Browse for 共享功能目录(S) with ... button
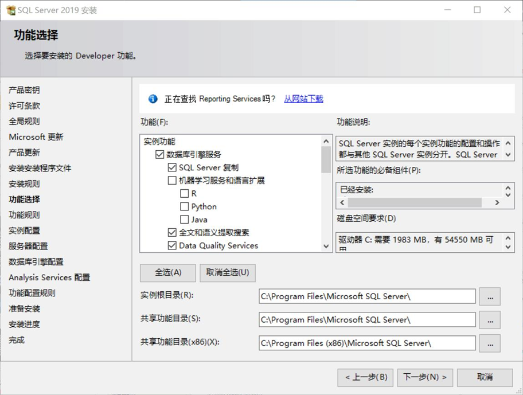523x395 pixels. click(x=490, y=320)
